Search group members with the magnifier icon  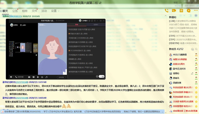tap(196, 49)
